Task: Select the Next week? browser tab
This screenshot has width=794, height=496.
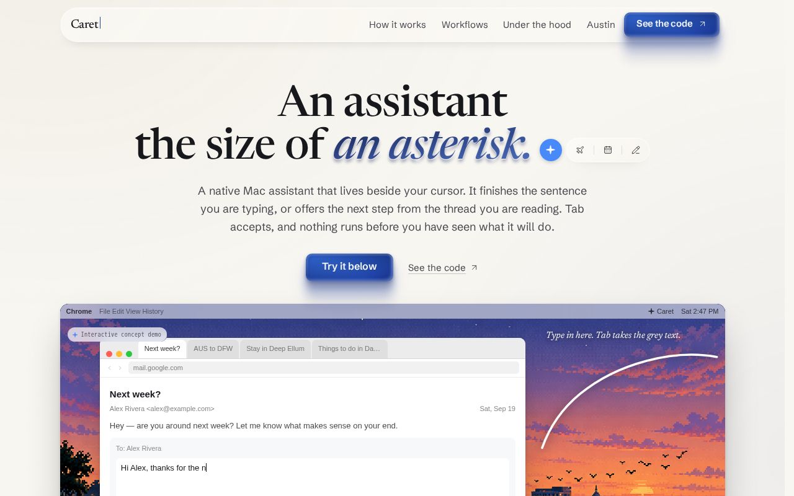Action: pos(162,349)
